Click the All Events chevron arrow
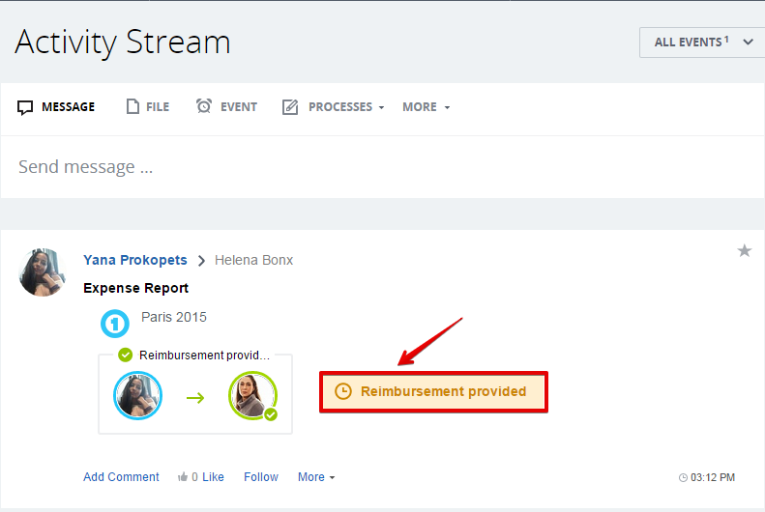 [748, 42]
